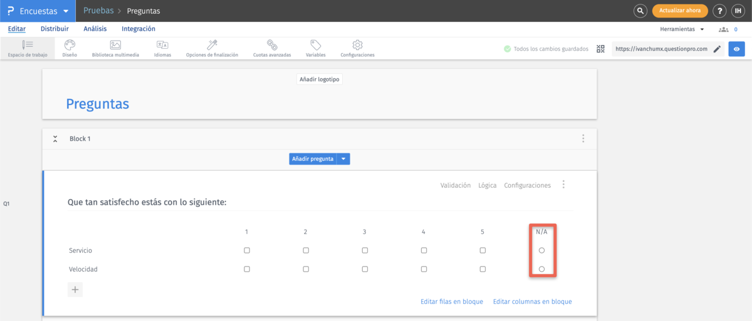Screen dimensions: 752x321
Task: Open the IH user profile avatar
Action: (x=738, y=11)
